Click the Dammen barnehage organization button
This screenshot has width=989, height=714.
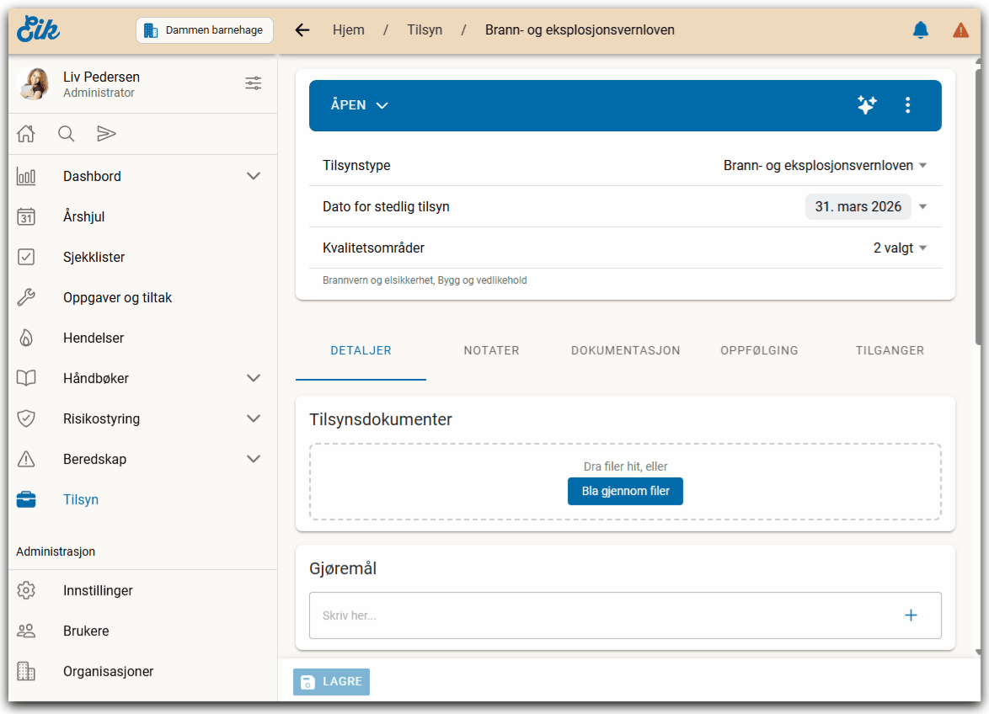pos(205,30)
